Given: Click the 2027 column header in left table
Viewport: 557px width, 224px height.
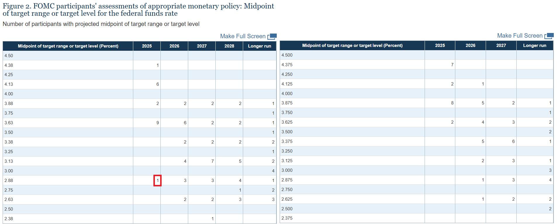Looking at the screenshot, I should (x=202, y=46).
